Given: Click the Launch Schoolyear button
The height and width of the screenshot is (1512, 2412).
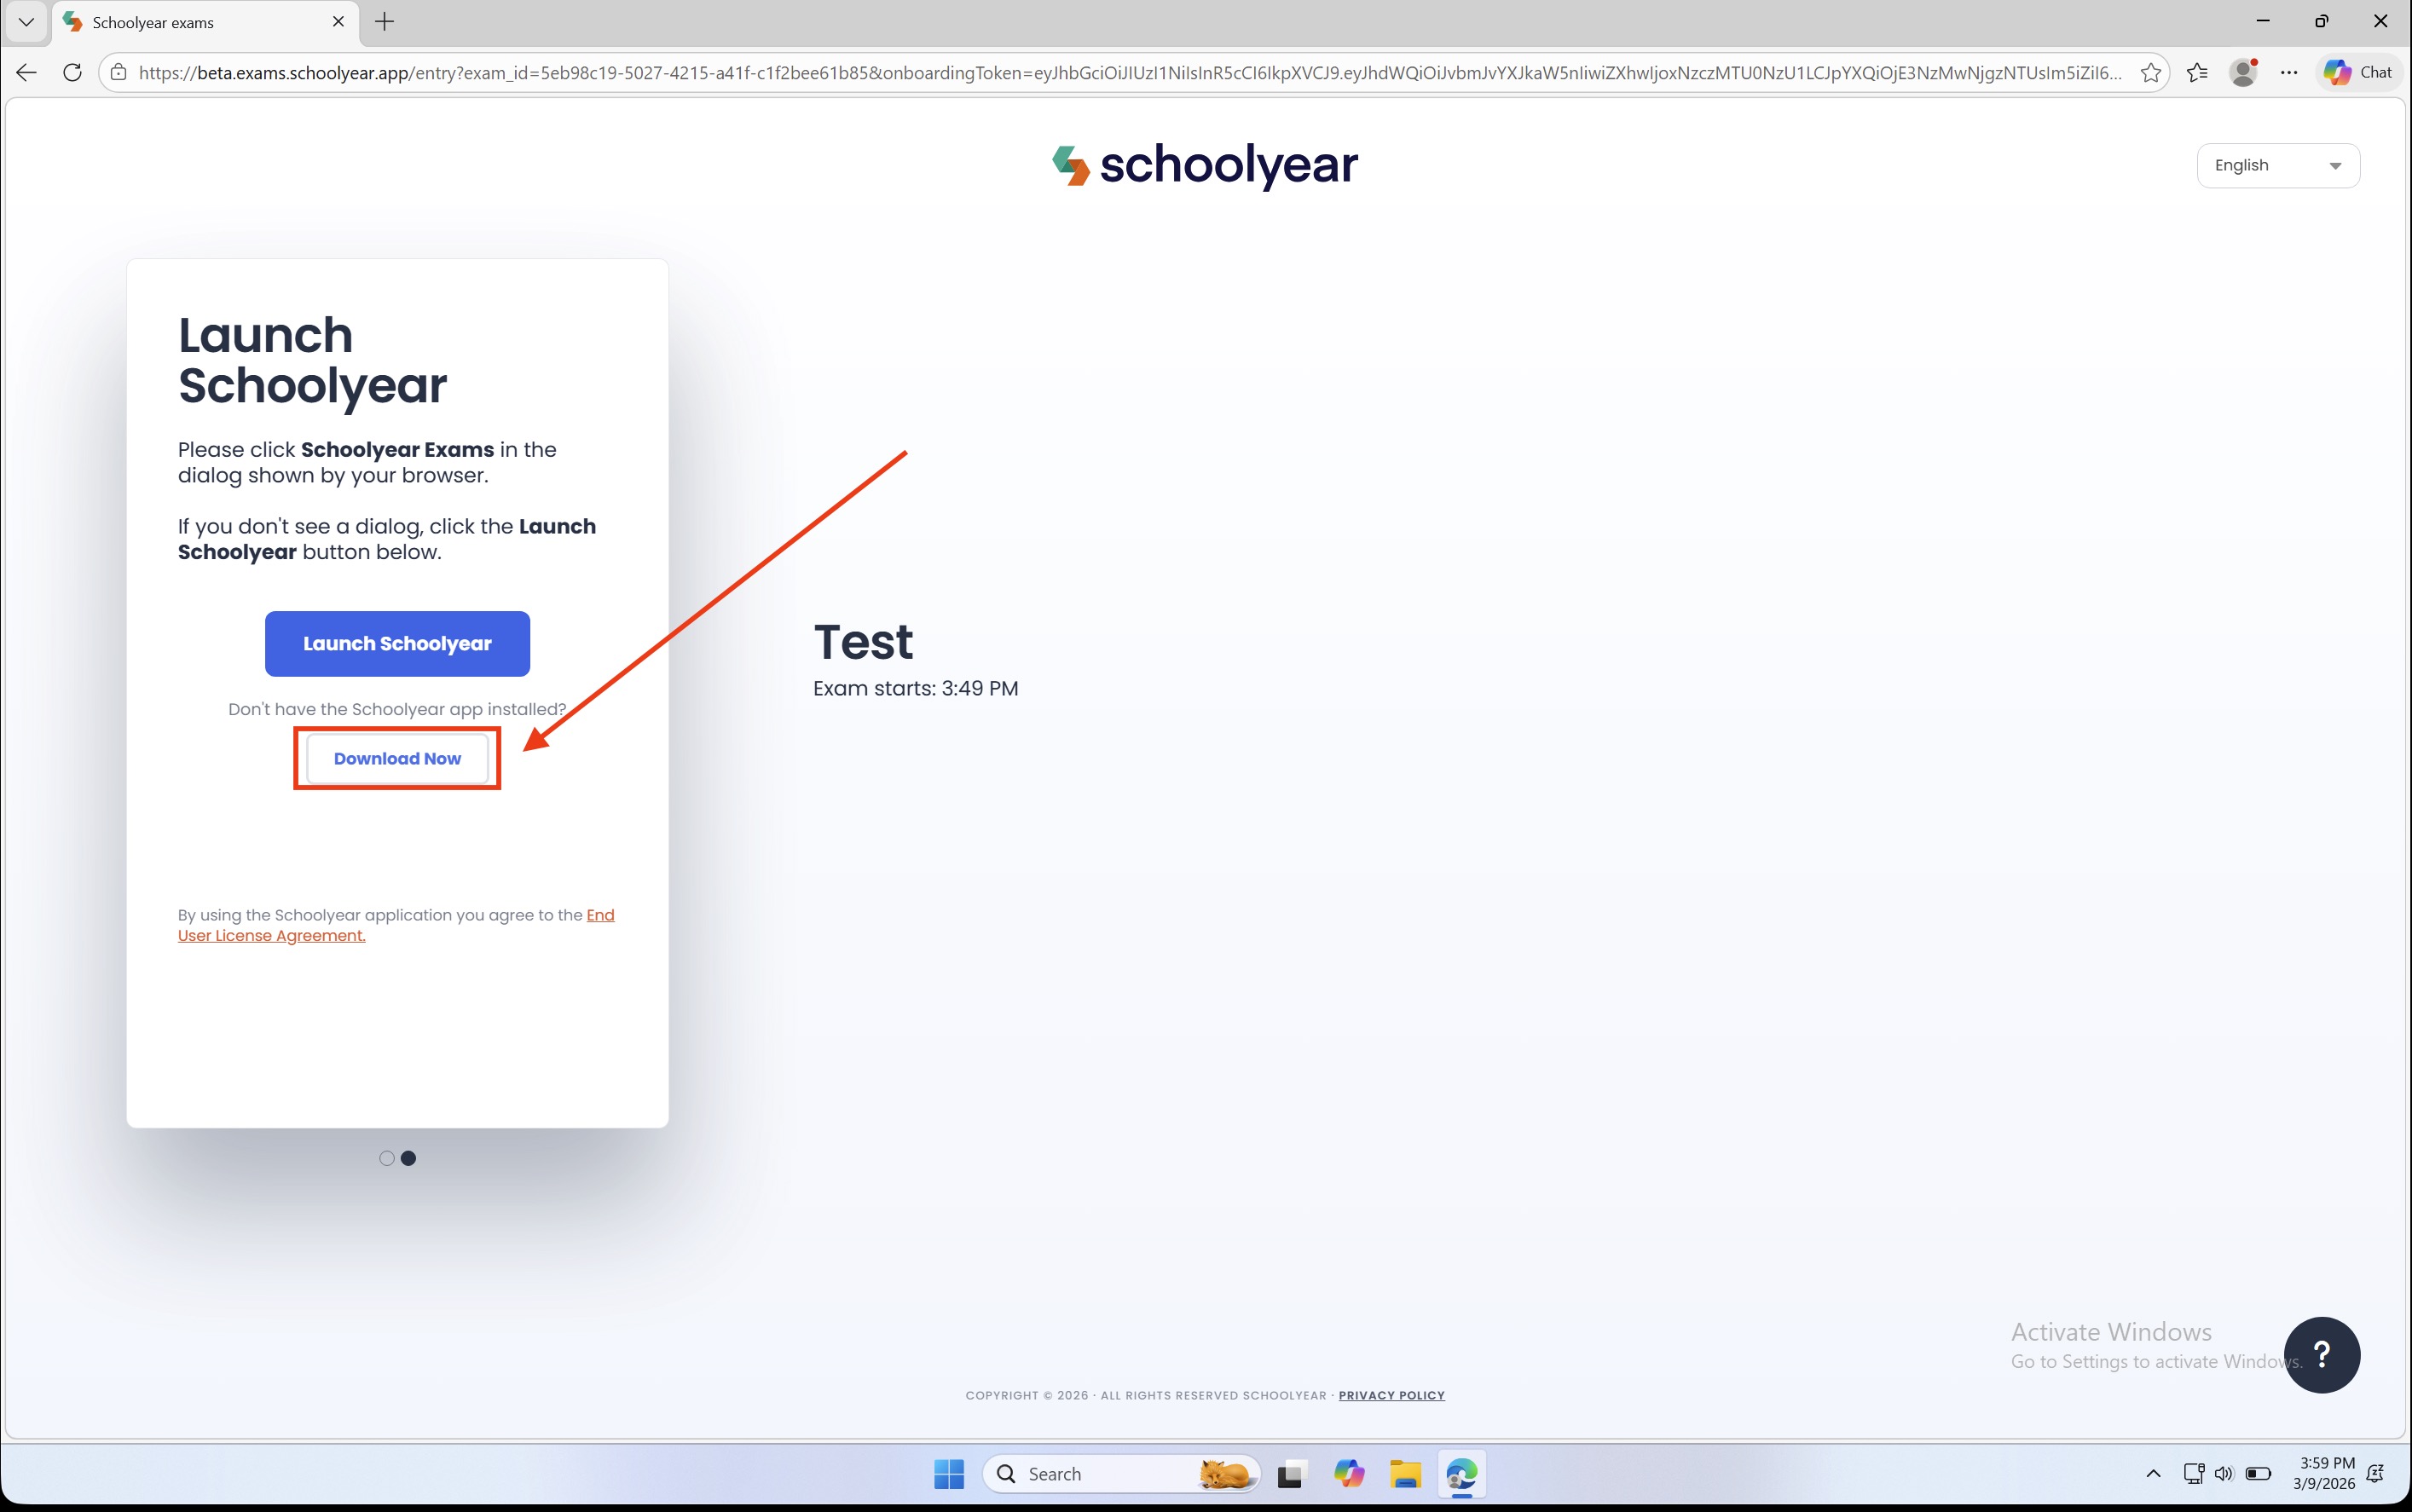Looking at the screenshot, I should click(x=397, y=644).
